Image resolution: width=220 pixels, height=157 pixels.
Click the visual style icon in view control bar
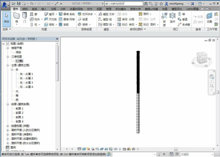(84, 149)
